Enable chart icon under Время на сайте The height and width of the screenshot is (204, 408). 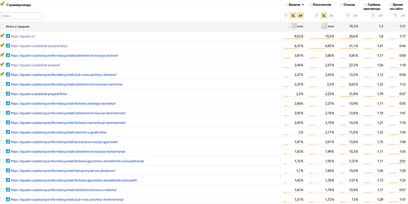click(402, 16)
